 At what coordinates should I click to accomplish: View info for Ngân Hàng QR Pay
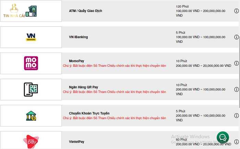coord(236,89)
